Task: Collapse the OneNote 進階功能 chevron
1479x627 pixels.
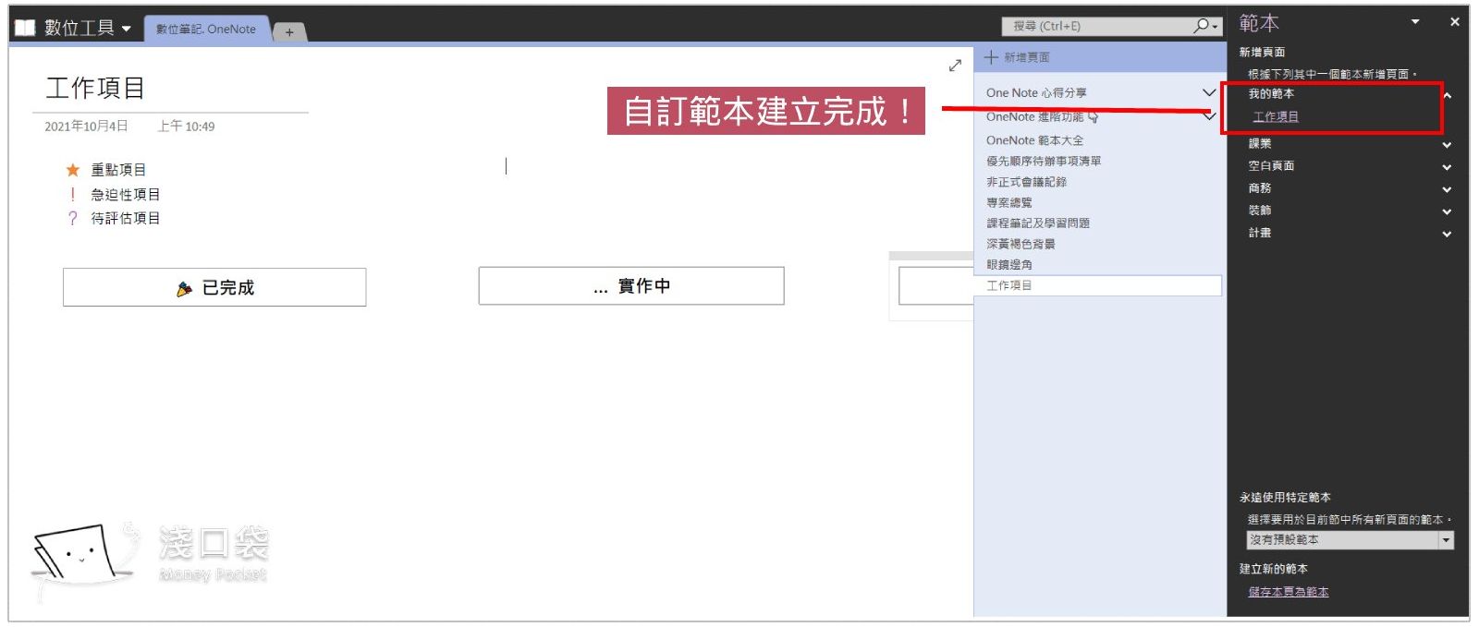Action: 1208,116
